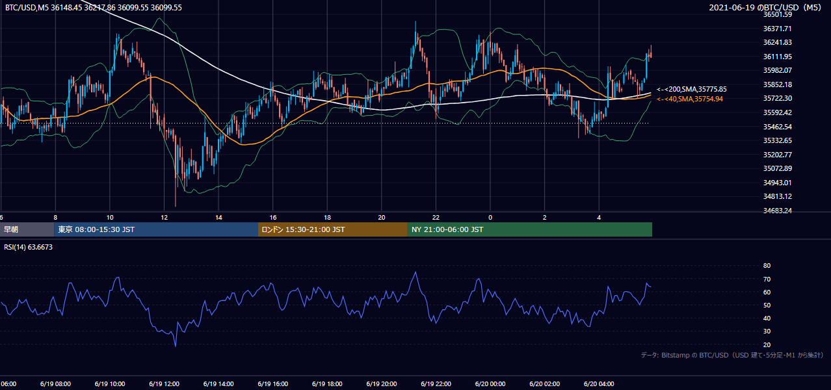The width and height of the screenshot is (831, 390).
Task: Click hour label 22 under price chart
Action: 436,218
